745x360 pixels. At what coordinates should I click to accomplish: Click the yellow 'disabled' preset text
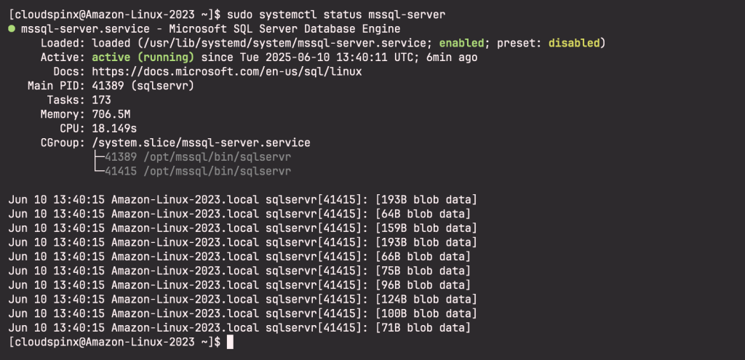point(574,43)
